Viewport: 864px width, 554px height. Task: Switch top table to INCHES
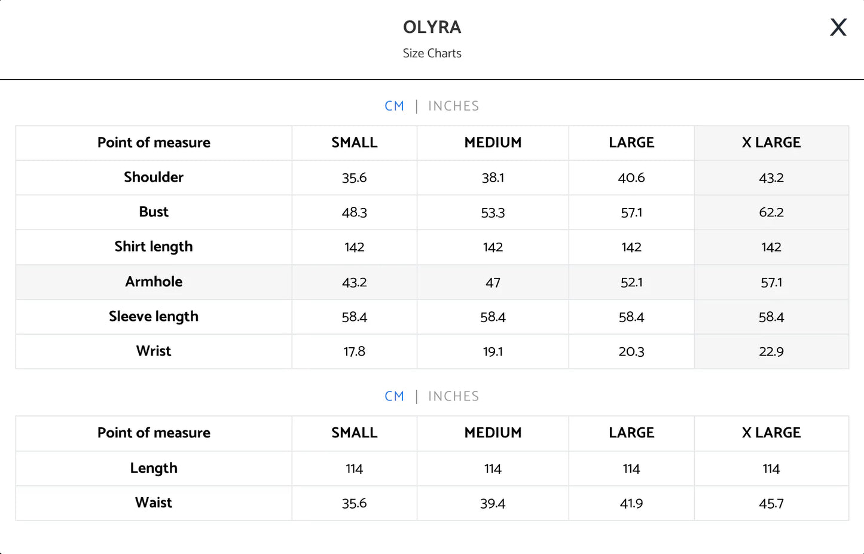[453, 106]
